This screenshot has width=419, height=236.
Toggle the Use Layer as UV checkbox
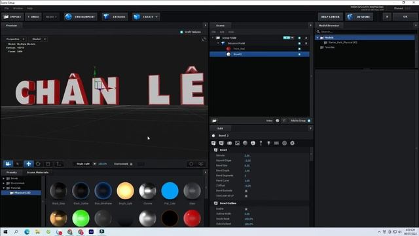[x=246, y=196]
